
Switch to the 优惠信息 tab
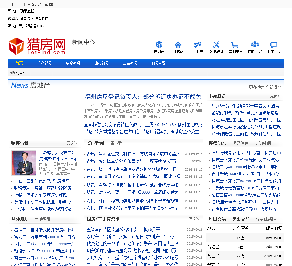[240, 143]
